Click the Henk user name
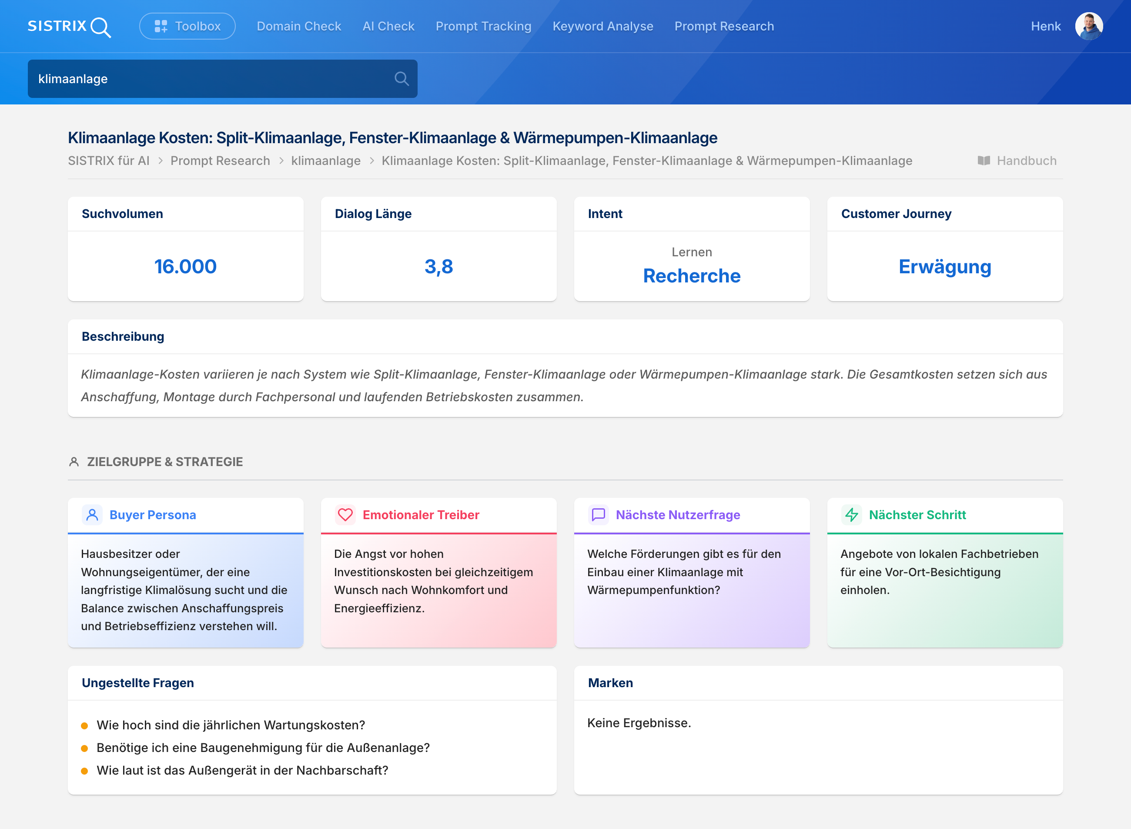This screenshot has width=1131, height=829. click(x=1045, y=26)
